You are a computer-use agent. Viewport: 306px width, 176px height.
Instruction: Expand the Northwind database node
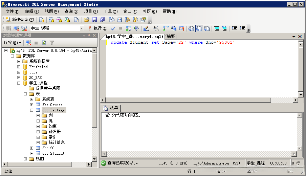tap(19, 67)
